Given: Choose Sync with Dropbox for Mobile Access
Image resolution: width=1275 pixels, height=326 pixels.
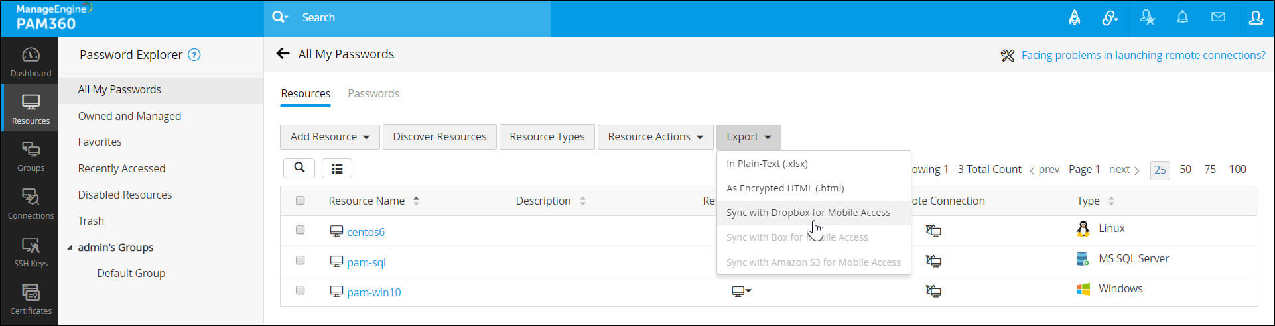Looking at the screenshot, I should 808,213.
